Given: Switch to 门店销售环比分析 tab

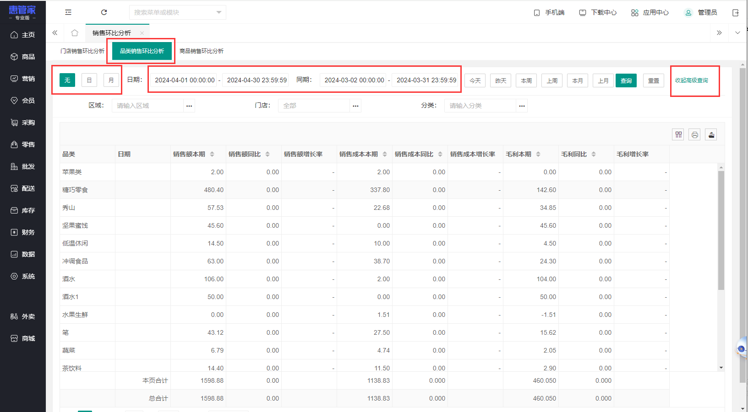Looking at the screenshot, I should 82,51.
